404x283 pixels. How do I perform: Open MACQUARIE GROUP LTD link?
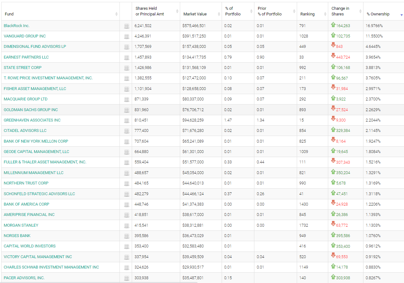coord(26,99)
